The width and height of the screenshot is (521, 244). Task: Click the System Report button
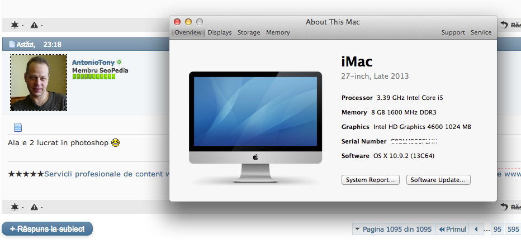[371, 180]
